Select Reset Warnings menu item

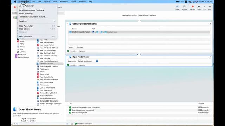26,14
